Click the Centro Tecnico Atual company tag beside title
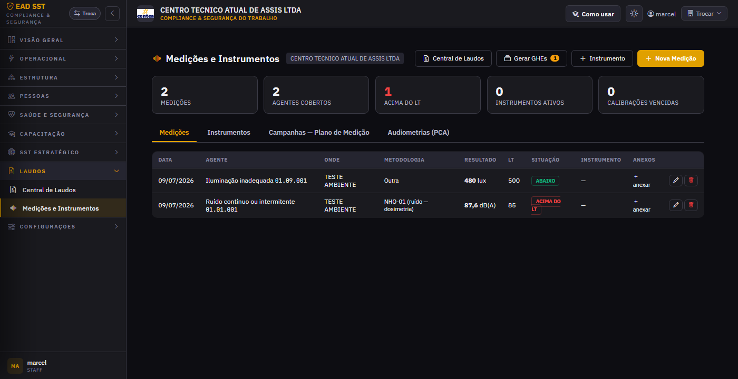This screenshot has height=379, width=738. tap(345, 58)
